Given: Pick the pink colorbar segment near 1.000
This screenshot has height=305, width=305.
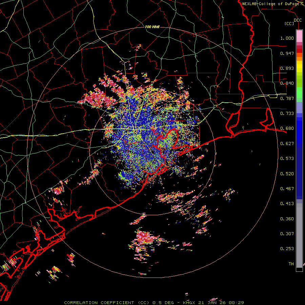Looking at the screenshot, I should (x=299, y=36).
